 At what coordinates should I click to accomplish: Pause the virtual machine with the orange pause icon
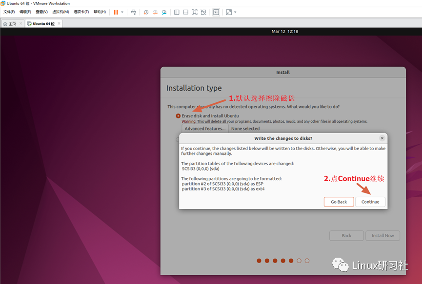click(116, 12)
